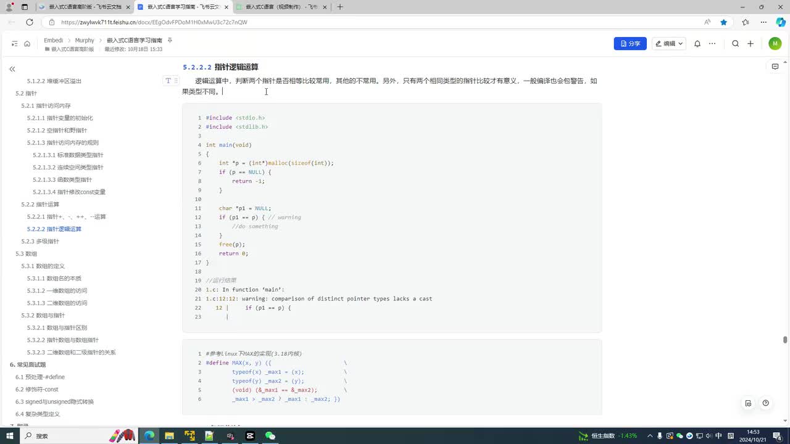Open notifications bell icon
790x444 pixels.
pyautogui.click(x=697, y=44)
